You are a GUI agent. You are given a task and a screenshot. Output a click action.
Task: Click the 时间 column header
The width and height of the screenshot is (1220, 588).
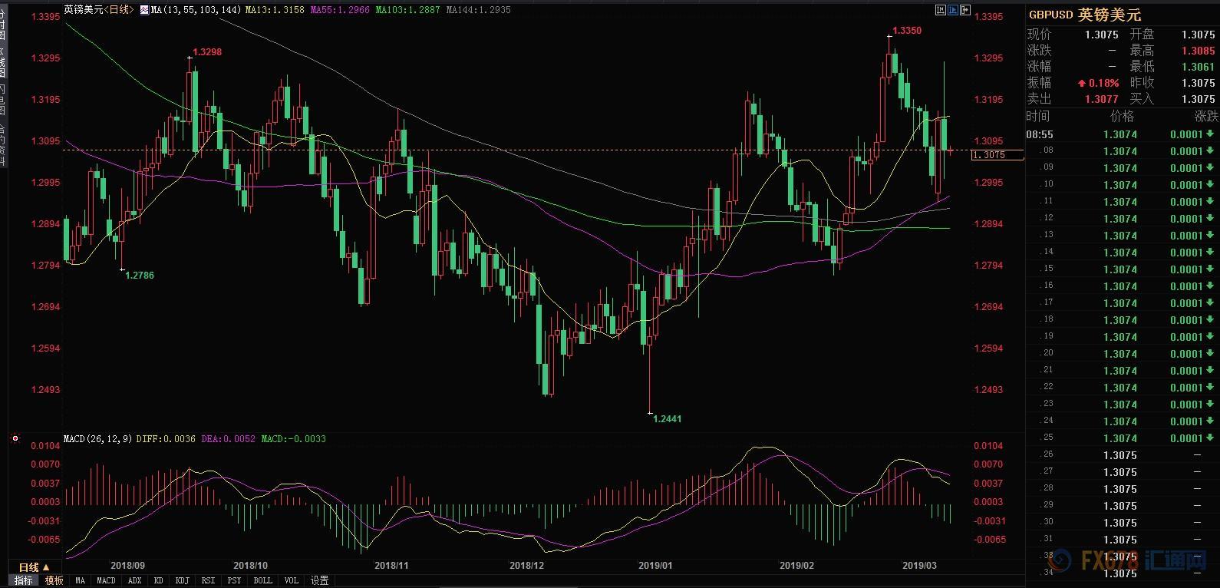1038,116
